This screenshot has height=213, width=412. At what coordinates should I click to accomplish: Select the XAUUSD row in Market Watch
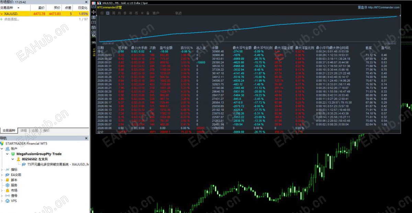(x=44, y=14)
